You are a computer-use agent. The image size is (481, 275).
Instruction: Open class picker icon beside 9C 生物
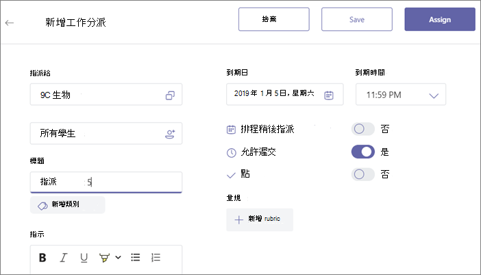pos(170,95)
